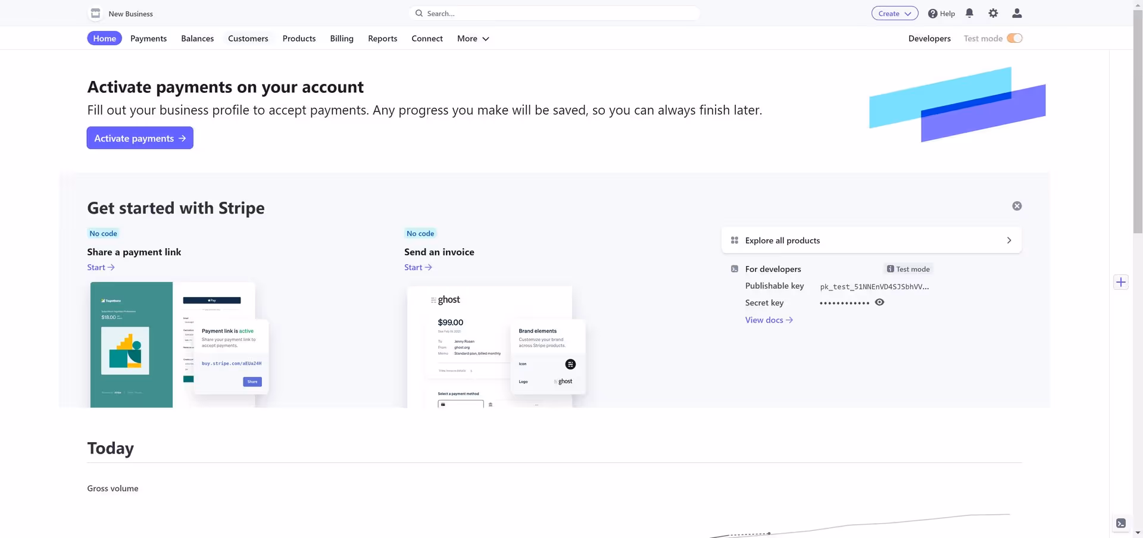Open the Payments tab

(x=148, y=38)
